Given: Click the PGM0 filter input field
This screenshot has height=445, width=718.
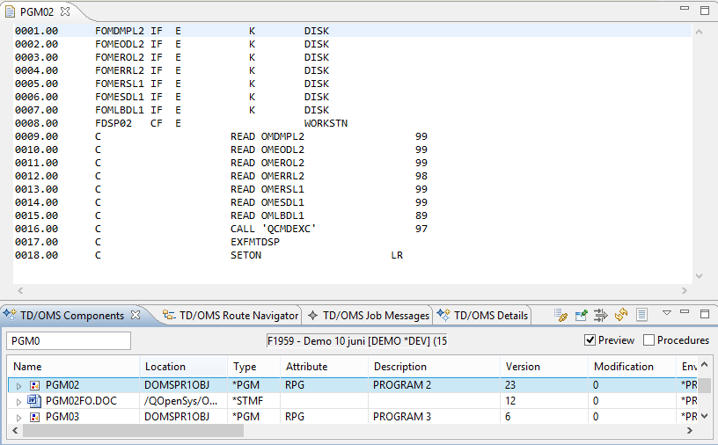Looking at the screenshot, I should click(x=69, y=340).
